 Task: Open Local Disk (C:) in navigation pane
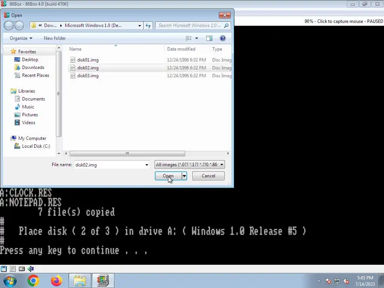[x=36, y=146]
